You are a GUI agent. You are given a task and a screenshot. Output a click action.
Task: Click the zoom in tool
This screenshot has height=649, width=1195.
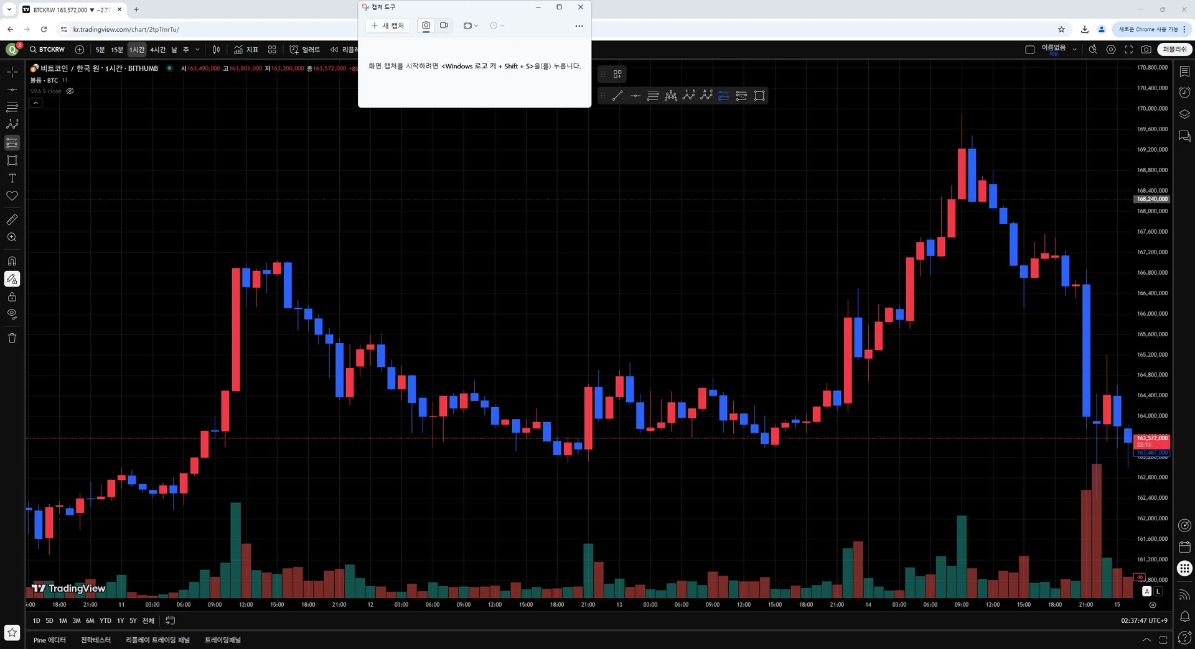click(x=12, y=237)
